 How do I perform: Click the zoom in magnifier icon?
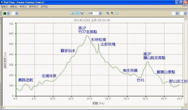click(x=108, y=13)
